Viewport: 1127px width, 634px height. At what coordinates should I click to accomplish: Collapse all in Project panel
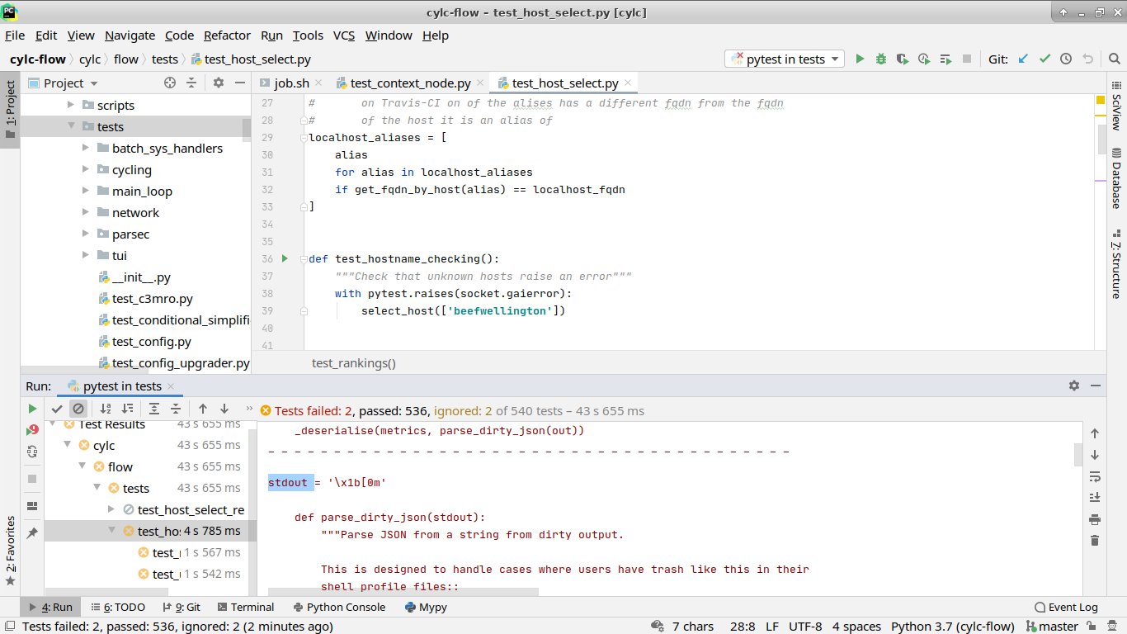pos(191,83)
